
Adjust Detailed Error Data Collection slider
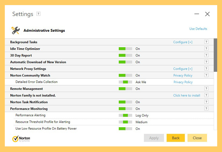coord(125,82)
